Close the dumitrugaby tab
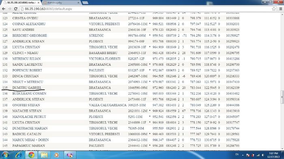The image size is (284, 159). coord(78,3)
